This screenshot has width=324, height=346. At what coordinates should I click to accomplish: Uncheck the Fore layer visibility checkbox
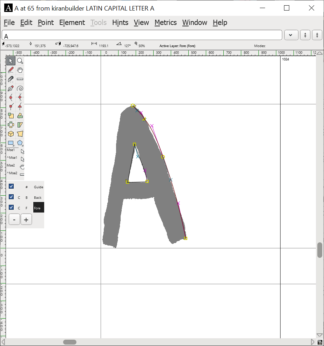coord(11,207)
